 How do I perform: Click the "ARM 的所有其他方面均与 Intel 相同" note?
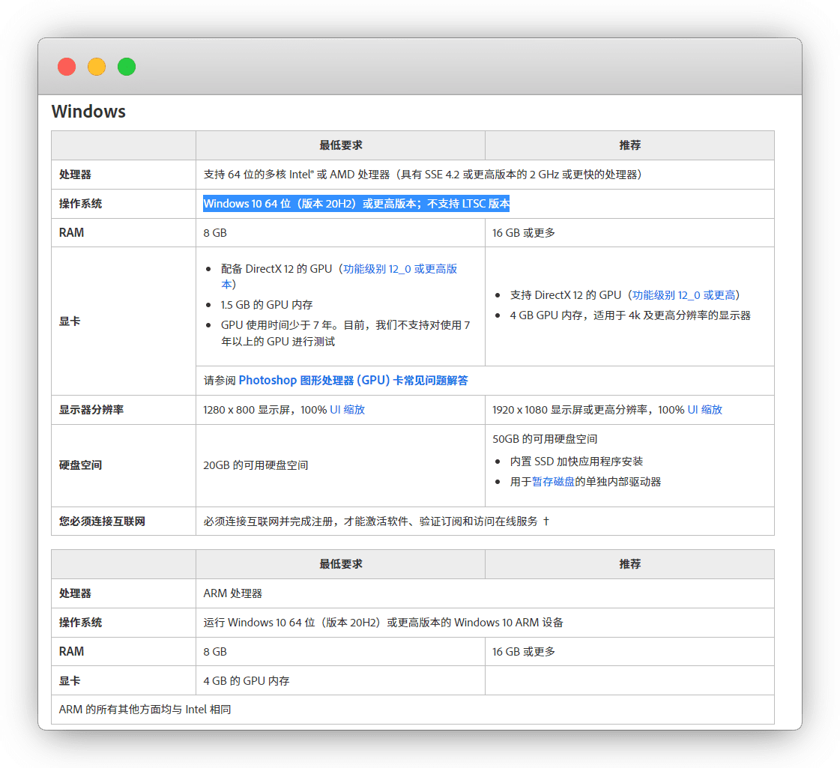click(145, 709)
